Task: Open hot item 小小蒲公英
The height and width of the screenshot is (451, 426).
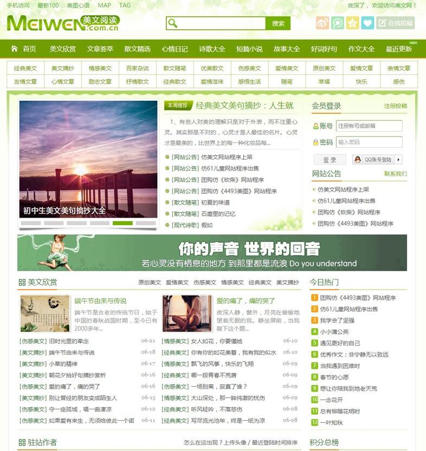Action: coord(334,332)
